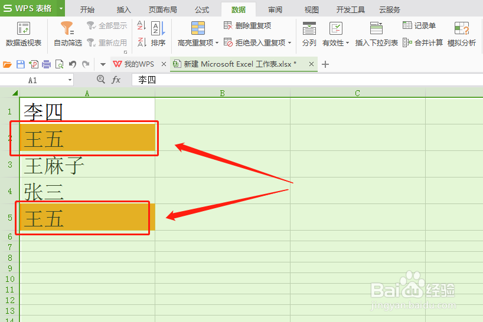Screen dimensions: 483x322
Task: Open the Name Box dropdown arrow
Action: pyautogui.click(x=70, y=80)
